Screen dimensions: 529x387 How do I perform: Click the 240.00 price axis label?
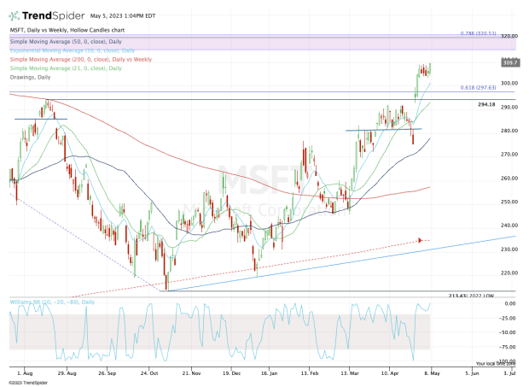point(509,226)
